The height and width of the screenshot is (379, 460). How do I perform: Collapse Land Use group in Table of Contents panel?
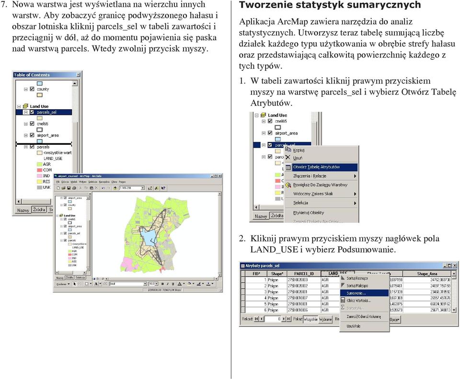[x=19, y=106]
